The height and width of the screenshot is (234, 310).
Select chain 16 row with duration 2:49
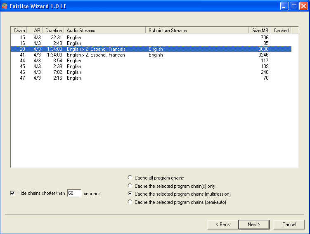151,43
